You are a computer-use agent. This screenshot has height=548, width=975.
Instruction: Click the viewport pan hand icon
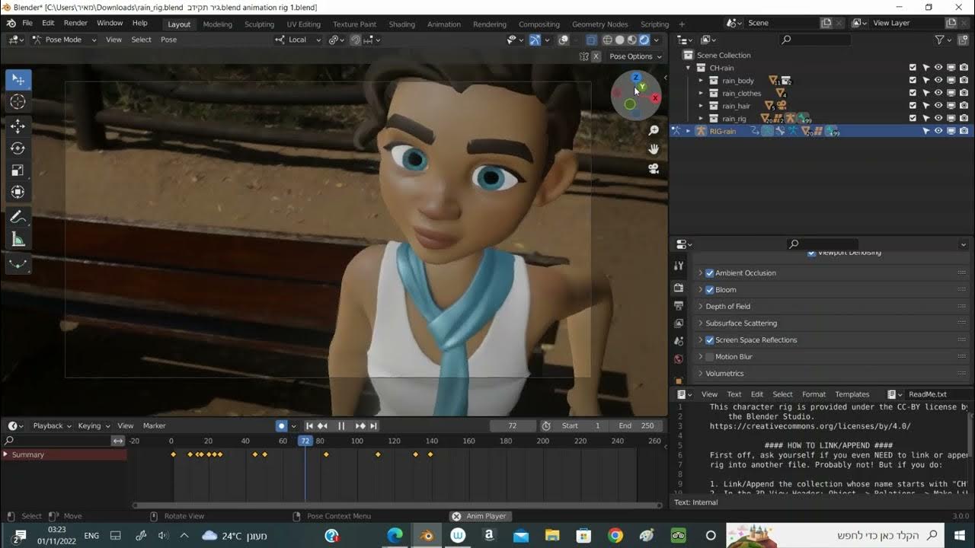(x=653, y=149)
